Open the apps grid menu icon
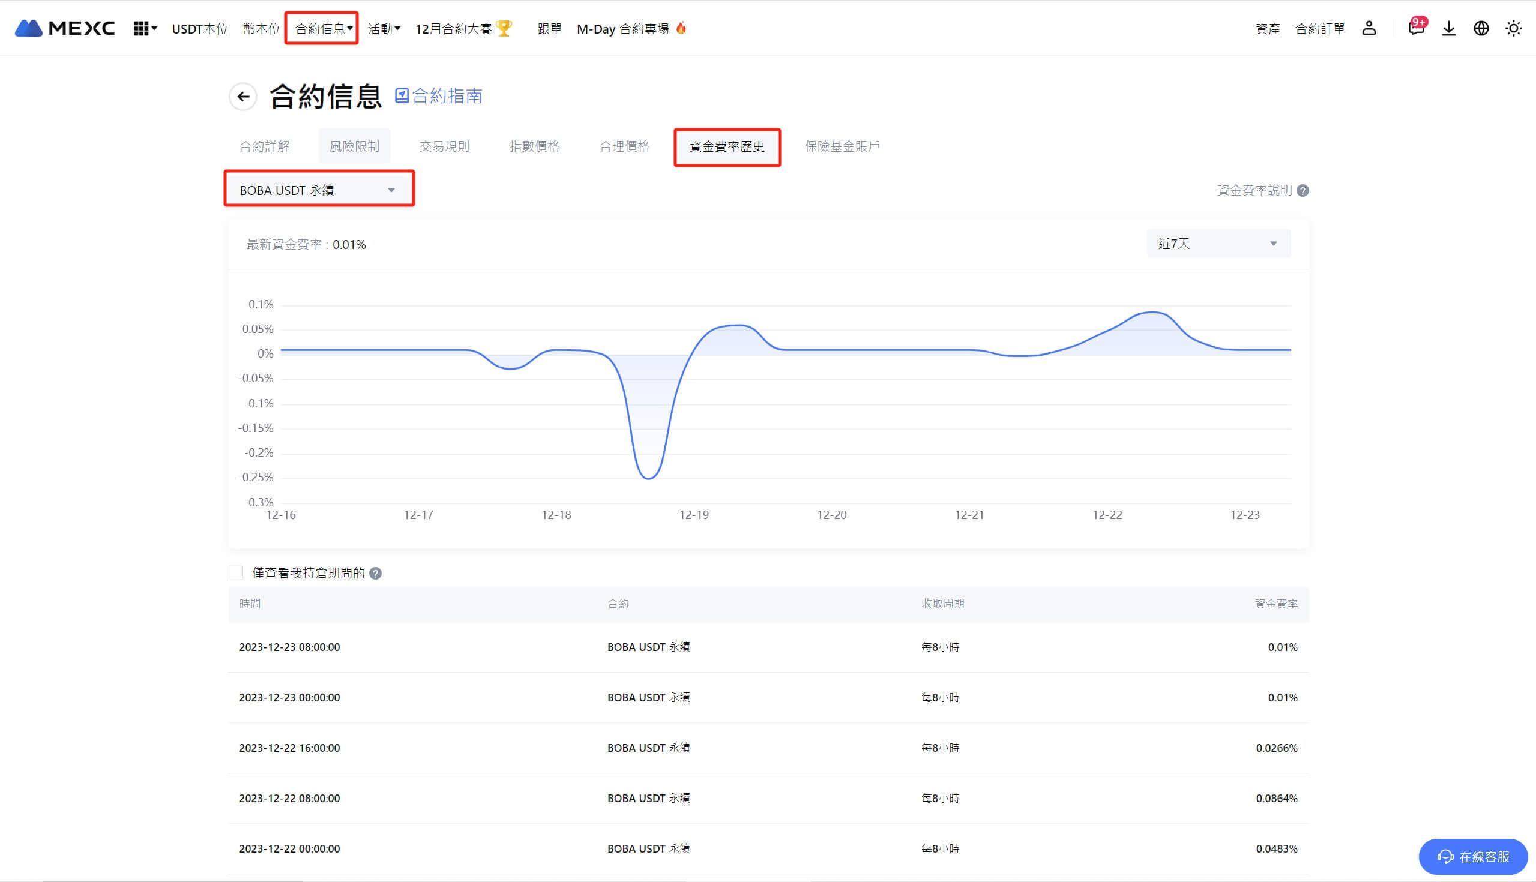 [x=142, y=28]
